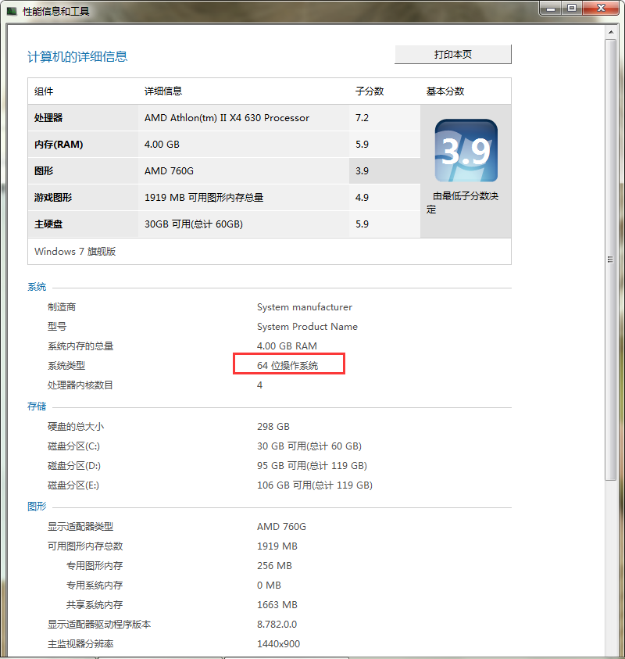Click the 64 位操作系统 value

287,365
